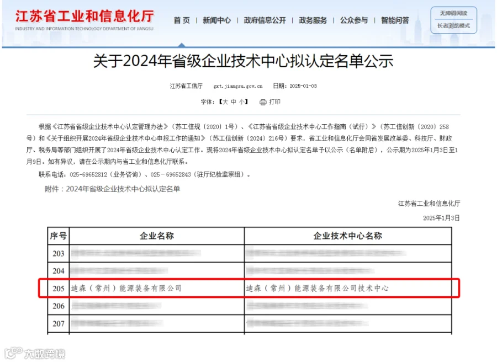Image resolution: width=497 pixels, height=363 pixels.
Task: Click the 企业技术中心名称 column header
Action: click(x=348, y=236)
